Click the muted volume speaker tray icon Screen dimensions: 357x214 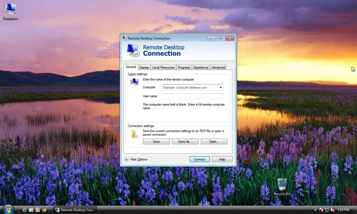[332, 210]
